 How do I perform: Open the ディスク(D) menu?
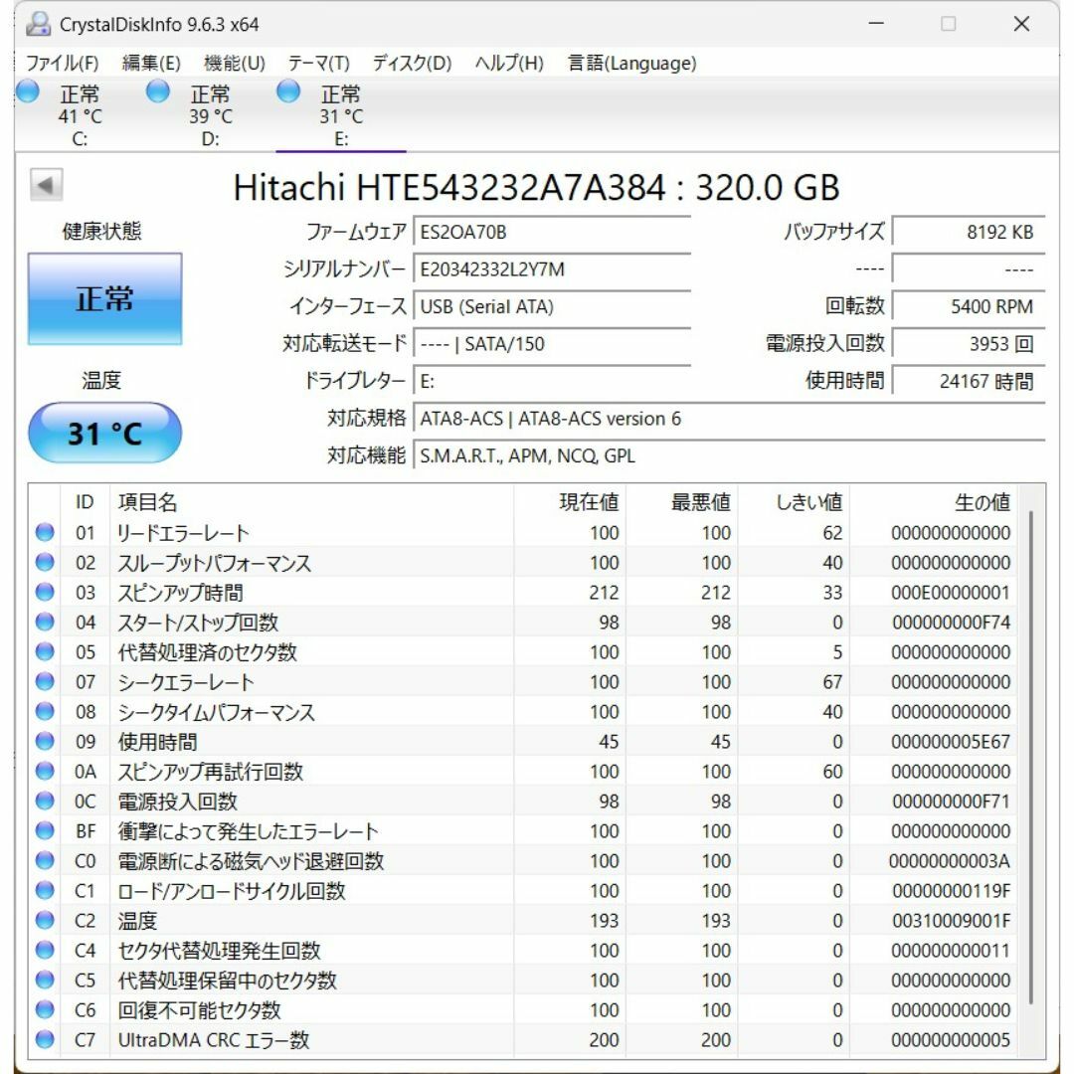(x=413, y=63)
